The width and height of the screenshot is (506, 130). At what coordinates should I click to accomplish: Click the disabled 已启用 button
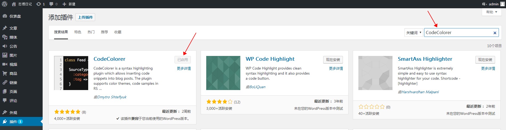click(183, 60)
